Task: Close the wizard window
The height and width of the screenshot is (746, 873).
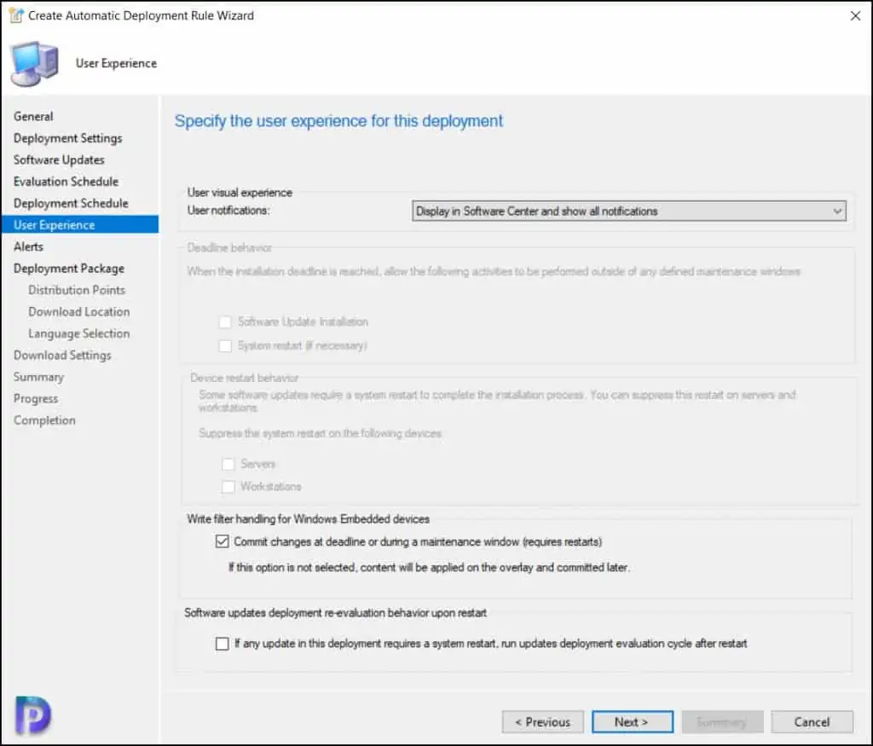Action: (854, 15)
